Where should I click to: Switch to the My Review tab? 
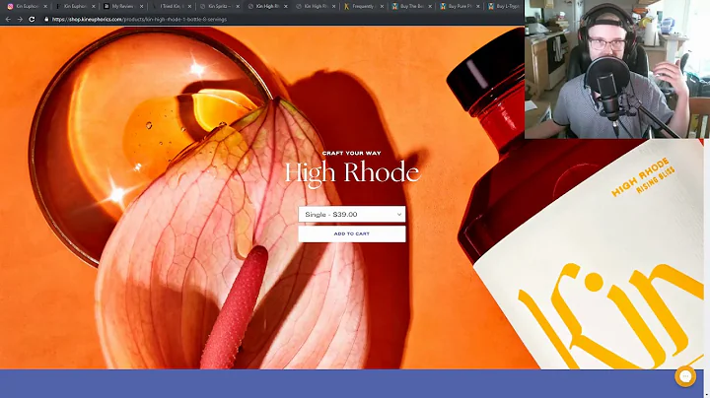pyautogui.click(x=122, y=6)
